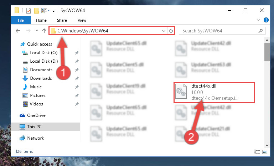The height and width of the screenshot is (166, 274).
Task: Unpin Documents from Quick access
Action: tap(77, 70)
